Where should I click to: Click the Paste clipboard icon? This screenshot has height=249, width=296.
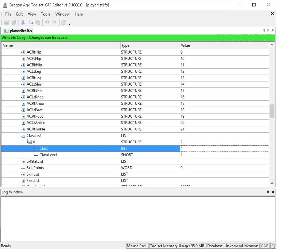[x=38, y=22]
